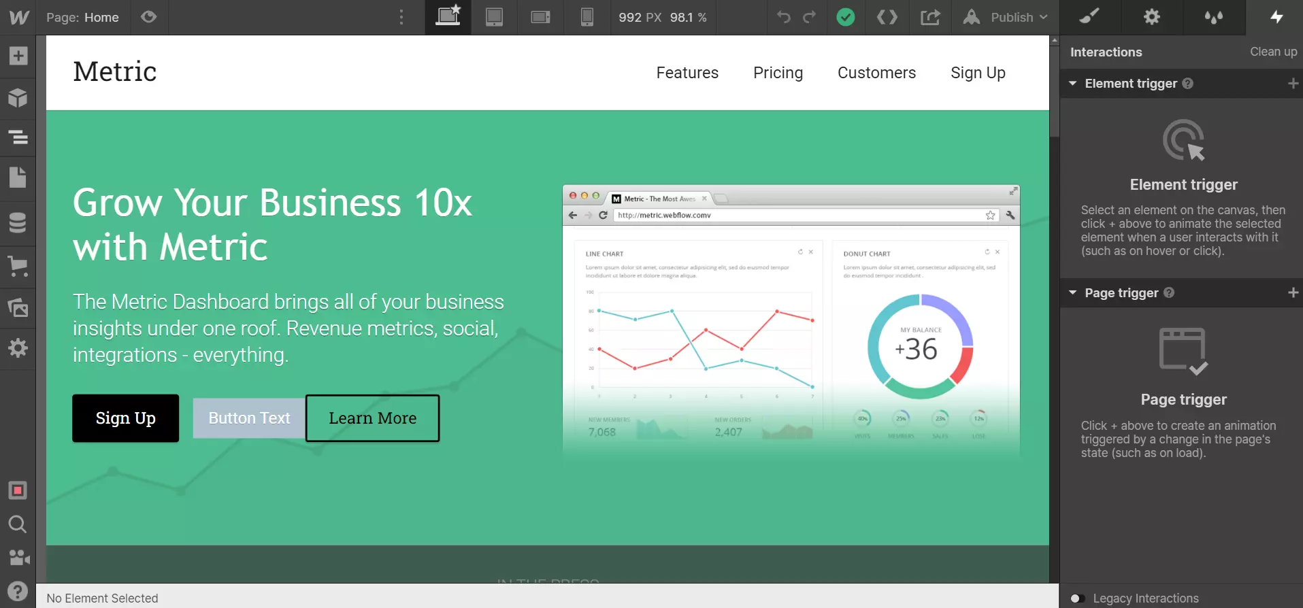The height and width of the screenshot is (608, 1303).
Task: Switch to Interactions lightning tab
Action: (1276, 17)
